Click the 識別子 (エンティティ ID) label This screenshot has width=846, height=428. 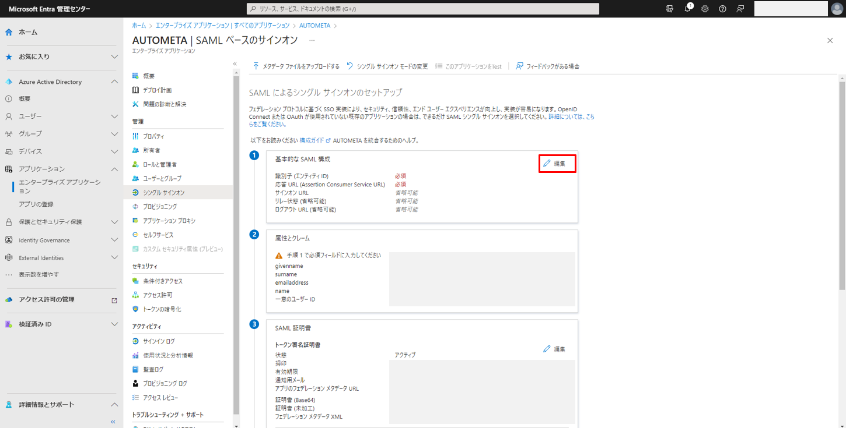click(x=302, y=176)
